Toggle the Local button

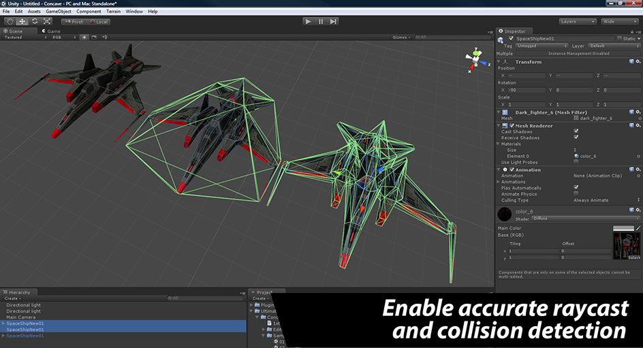click(x=99, y=22)
